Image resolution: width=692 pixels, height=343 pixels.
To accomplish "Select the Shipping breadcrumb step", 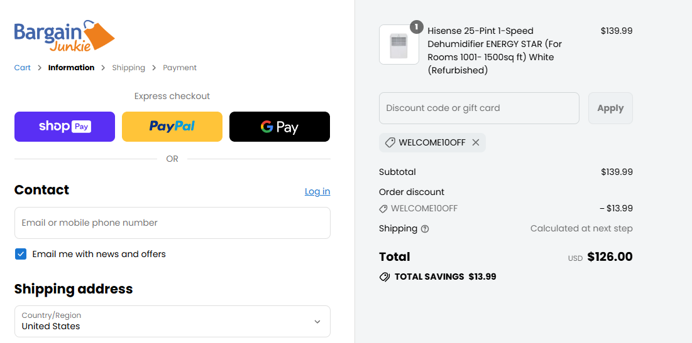I will coord(128,68).
